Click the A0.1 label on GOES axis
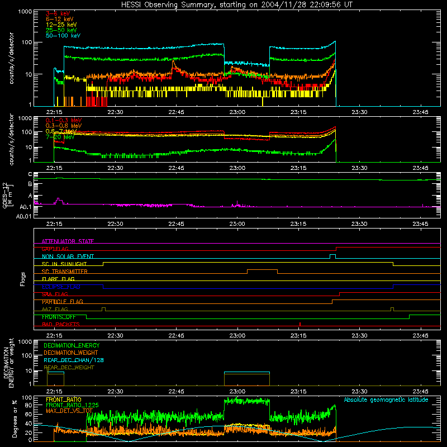This screenshot has width=447, height=447. click(x=26, y=207)
